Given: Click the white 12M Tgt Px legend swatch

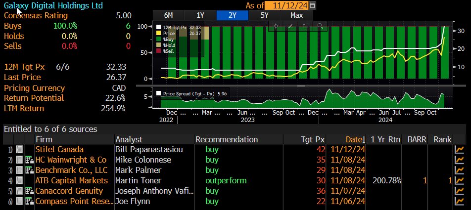Looking at the screenshot, I should [x=159, y=28].
